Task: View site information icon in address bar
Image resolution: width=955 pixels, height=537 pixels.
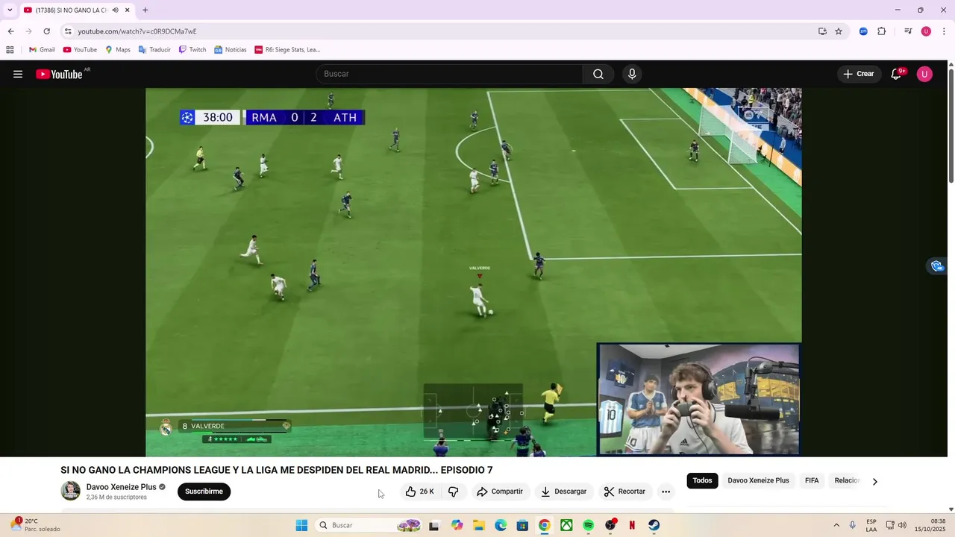Action: 68,31
